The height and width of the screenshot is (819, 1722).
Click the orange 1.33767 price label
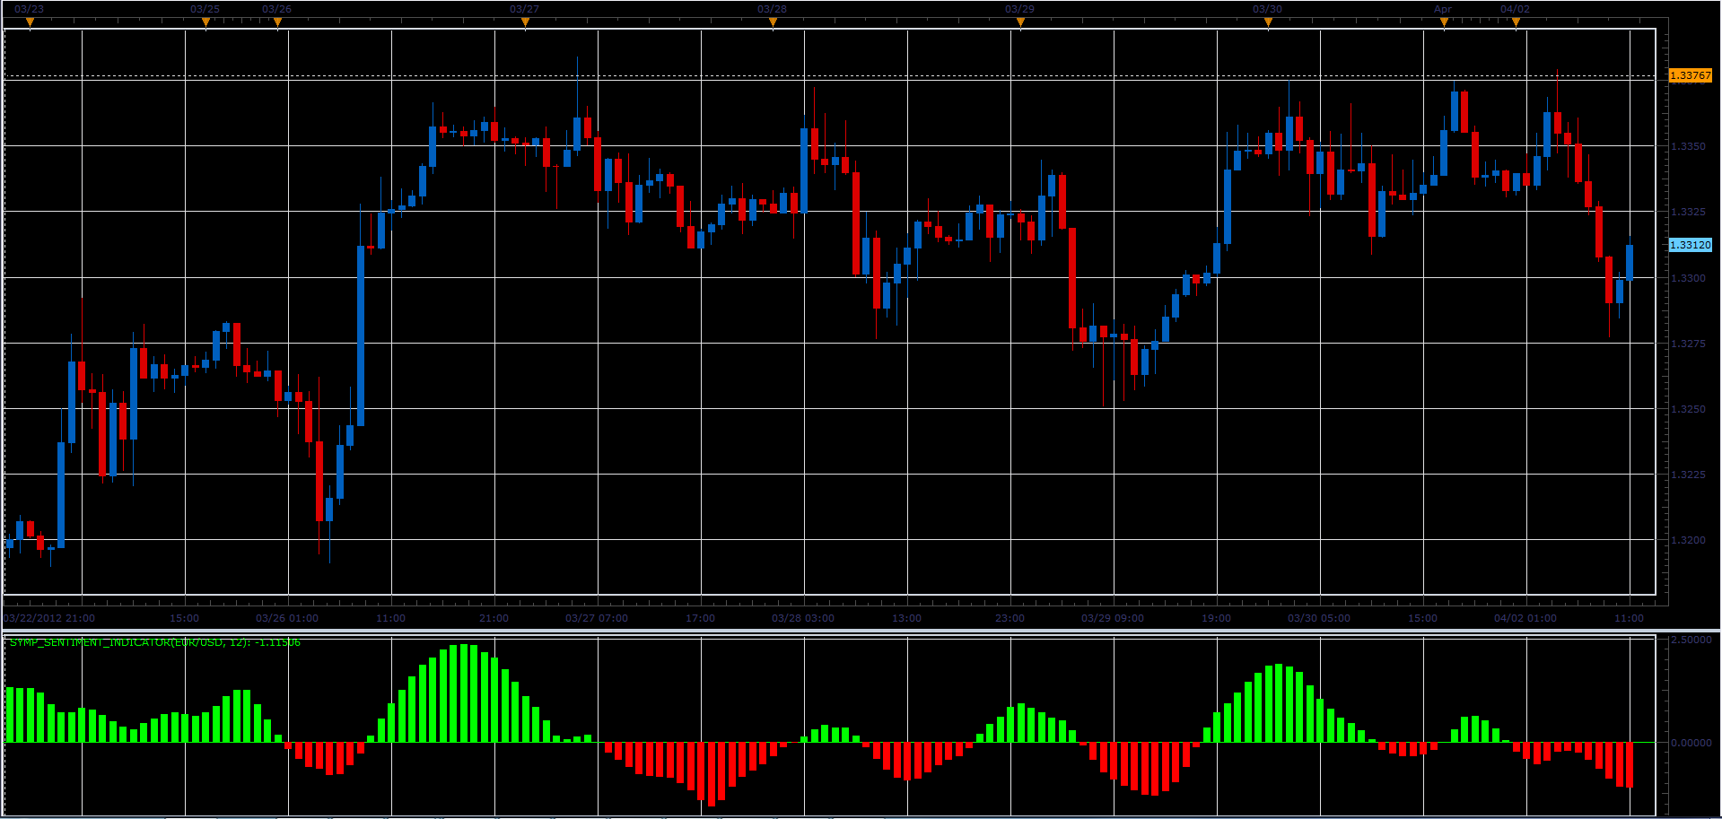pos(1691,75)
